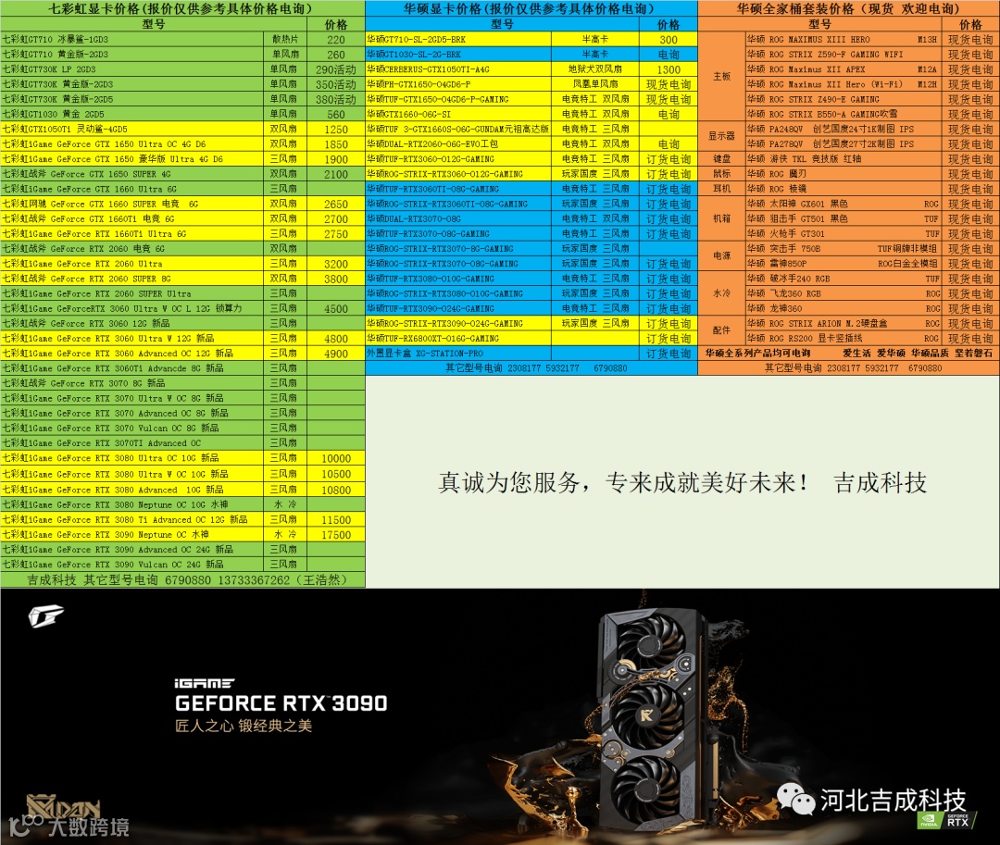Click the 380活动 price cell
Viewport: 1000px width, 845px height.
[336, 99]
